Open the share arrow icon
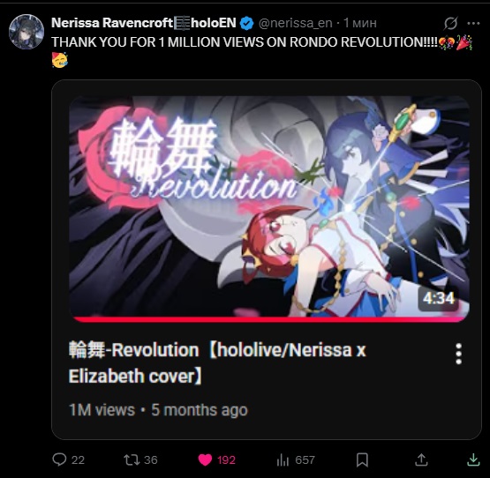 click(x=421, y=459)
